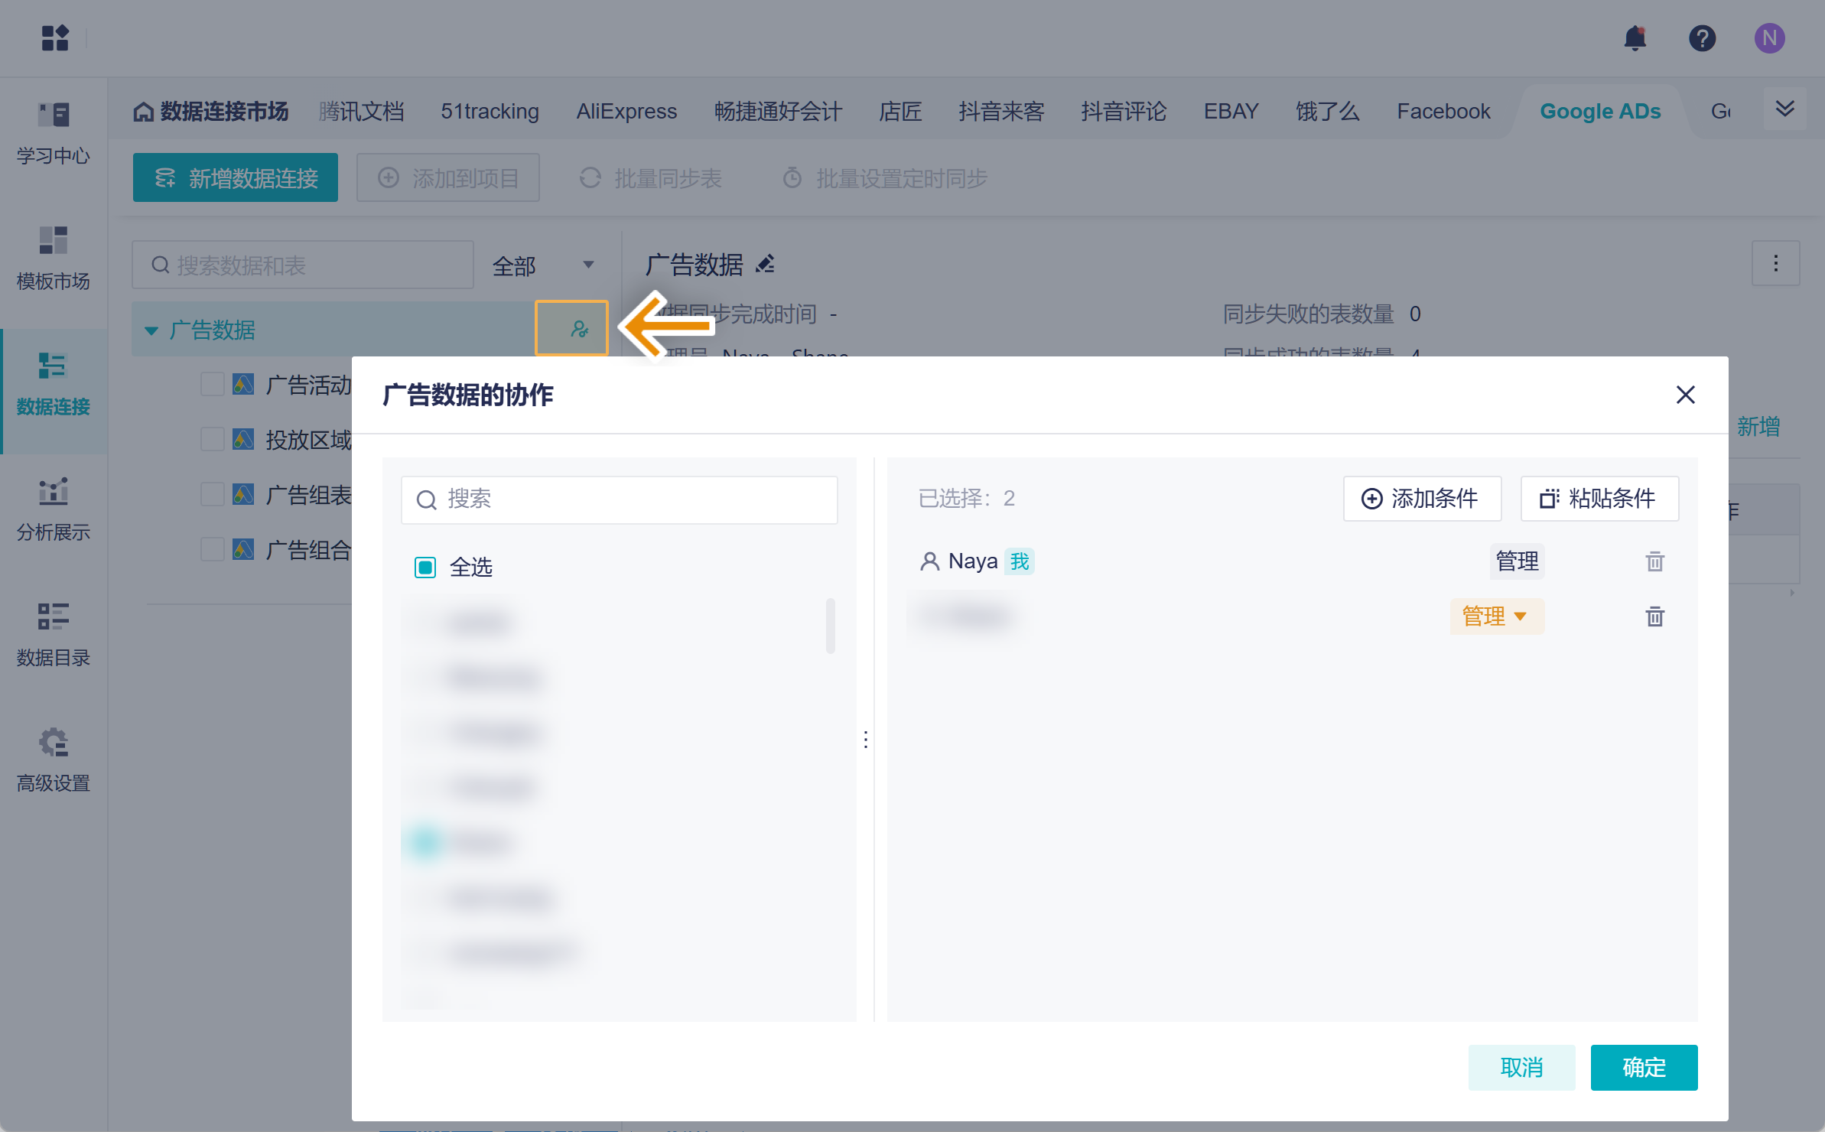Open the 全部 filter dropdown
Viewport: 1825px width, 1132px height.
[x=543, y=265]
